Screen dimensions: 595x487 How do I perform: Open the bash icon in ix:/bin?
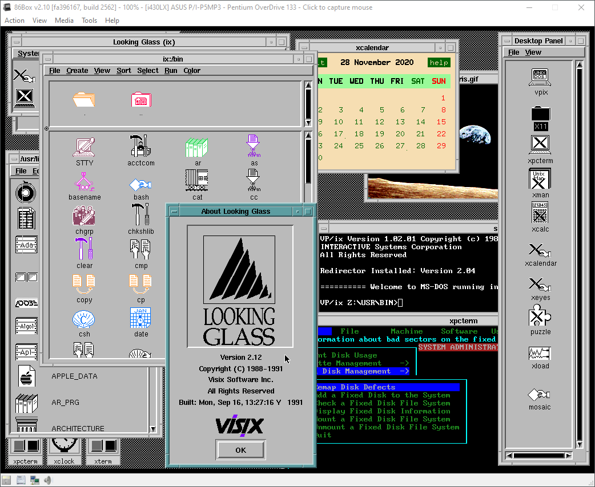point(140,184)
